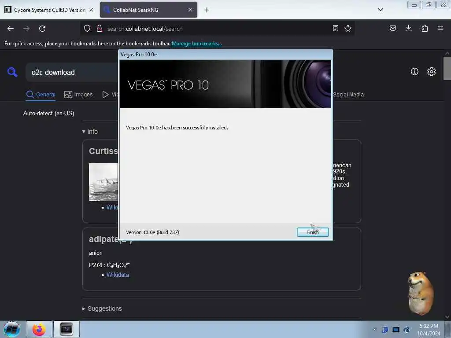This screenshot has height=338, width=451.
Task: Click Vegas installer icon in taskbar
Action: click(67, 329)
